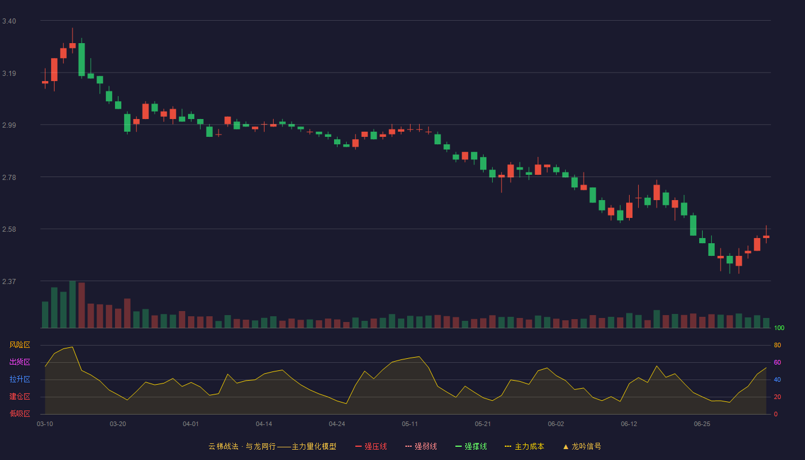Click the green 100 indicator axis value
The height and width of the screenshot is (460, 805).
click(779, 328)
